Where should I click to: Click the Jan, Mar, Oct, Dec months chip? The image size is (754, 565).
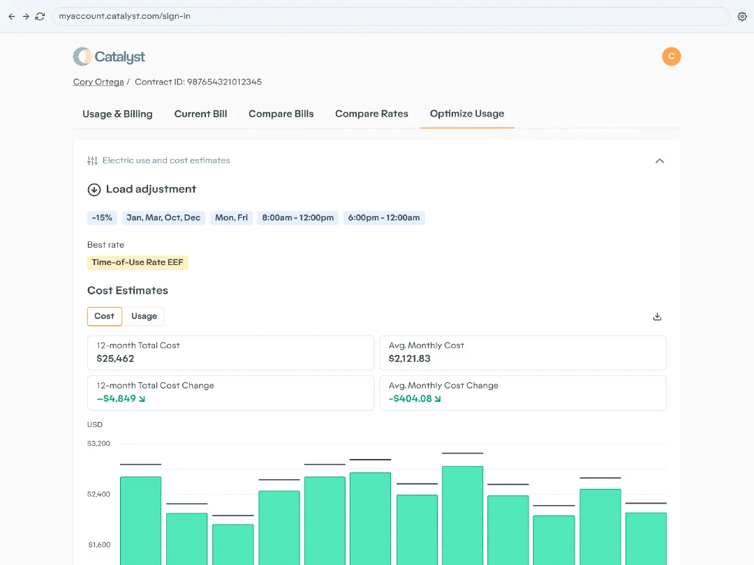(163, 218)
